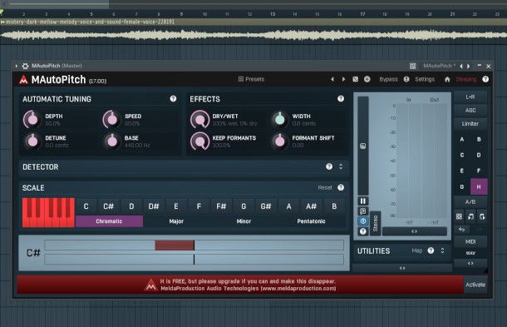Open the preset browser grid icon in title bar

(412, 66)
